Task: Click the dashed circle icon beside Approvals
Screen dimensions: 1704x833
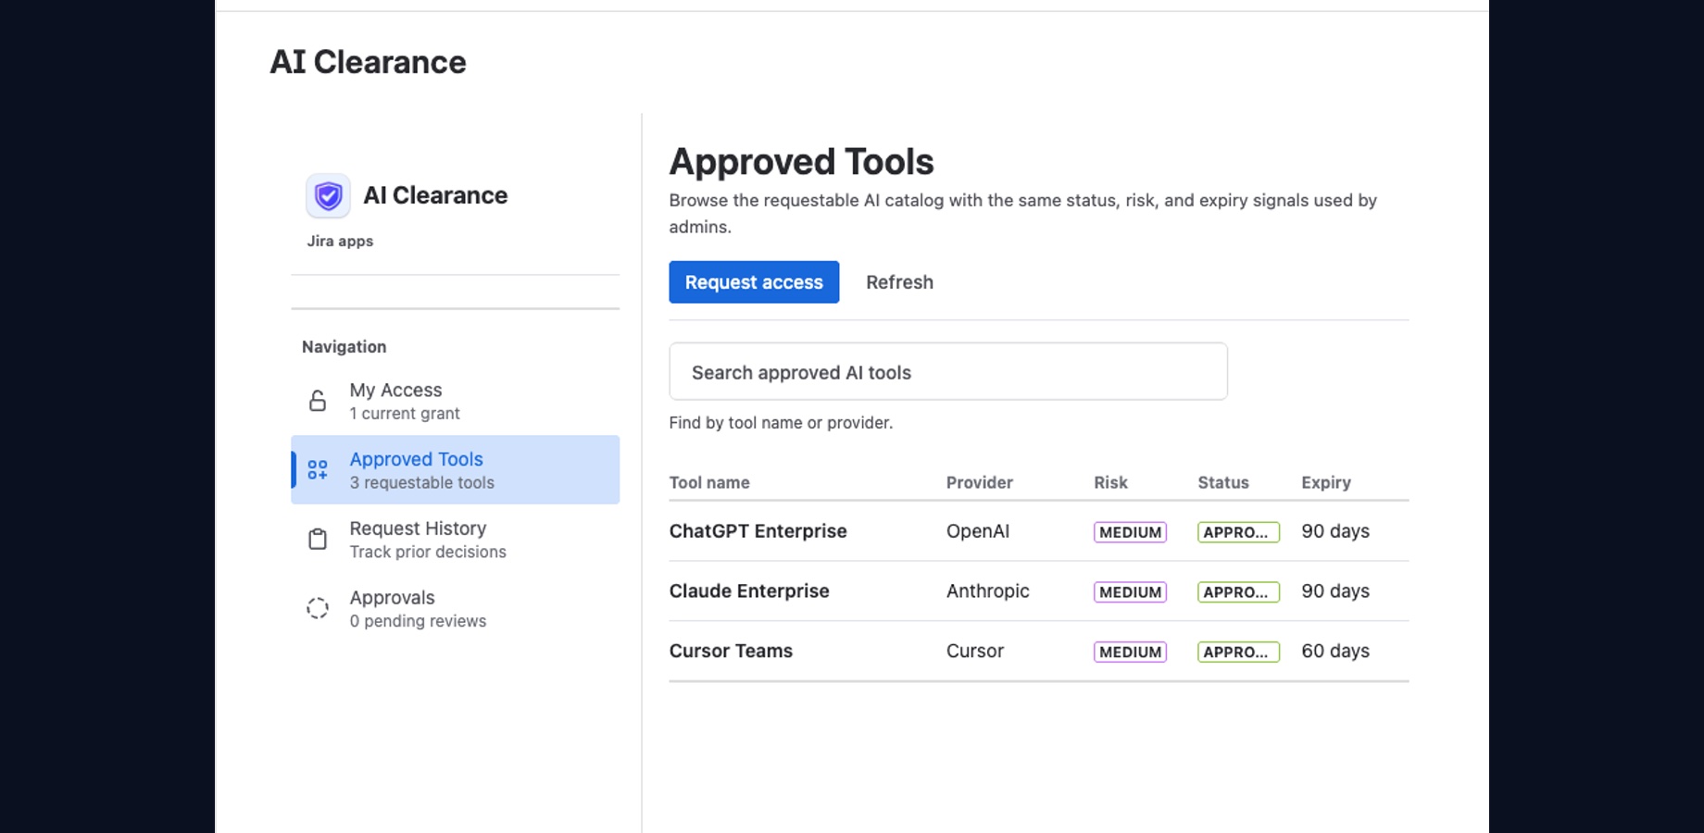Action: 318,608
